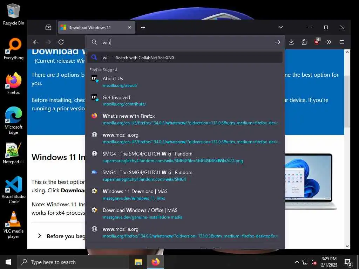The image size is (359, 269).
Task: Click the magnifier icon in the address bar
Action: point(94,42)
